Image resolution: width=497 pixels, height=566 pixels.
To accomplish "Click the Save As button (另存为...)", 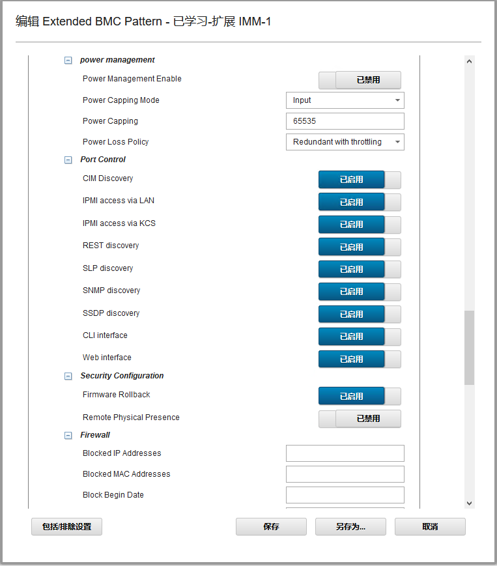I will pos(350,527).
